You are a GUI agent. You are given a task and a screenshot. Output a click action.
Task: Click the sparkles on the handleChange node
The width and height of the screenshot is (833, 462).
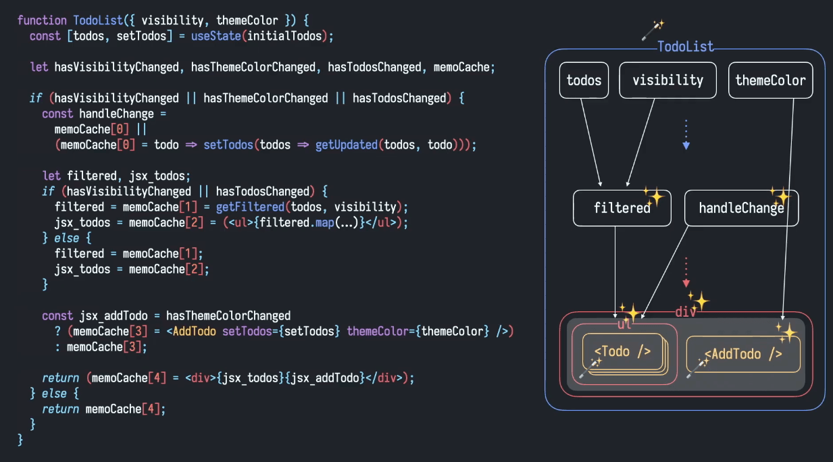[x=780, y=196]
